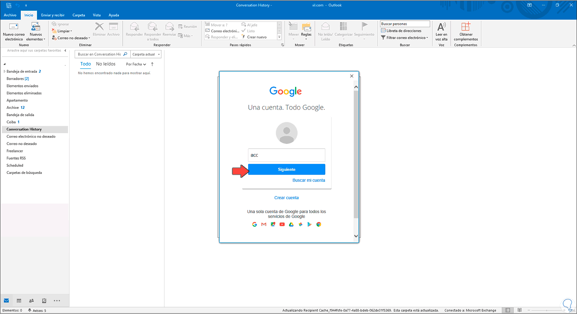The image size is (577, 314).
Task: Open the Por Fecha sort dropdown
Action: click(136, 64)
